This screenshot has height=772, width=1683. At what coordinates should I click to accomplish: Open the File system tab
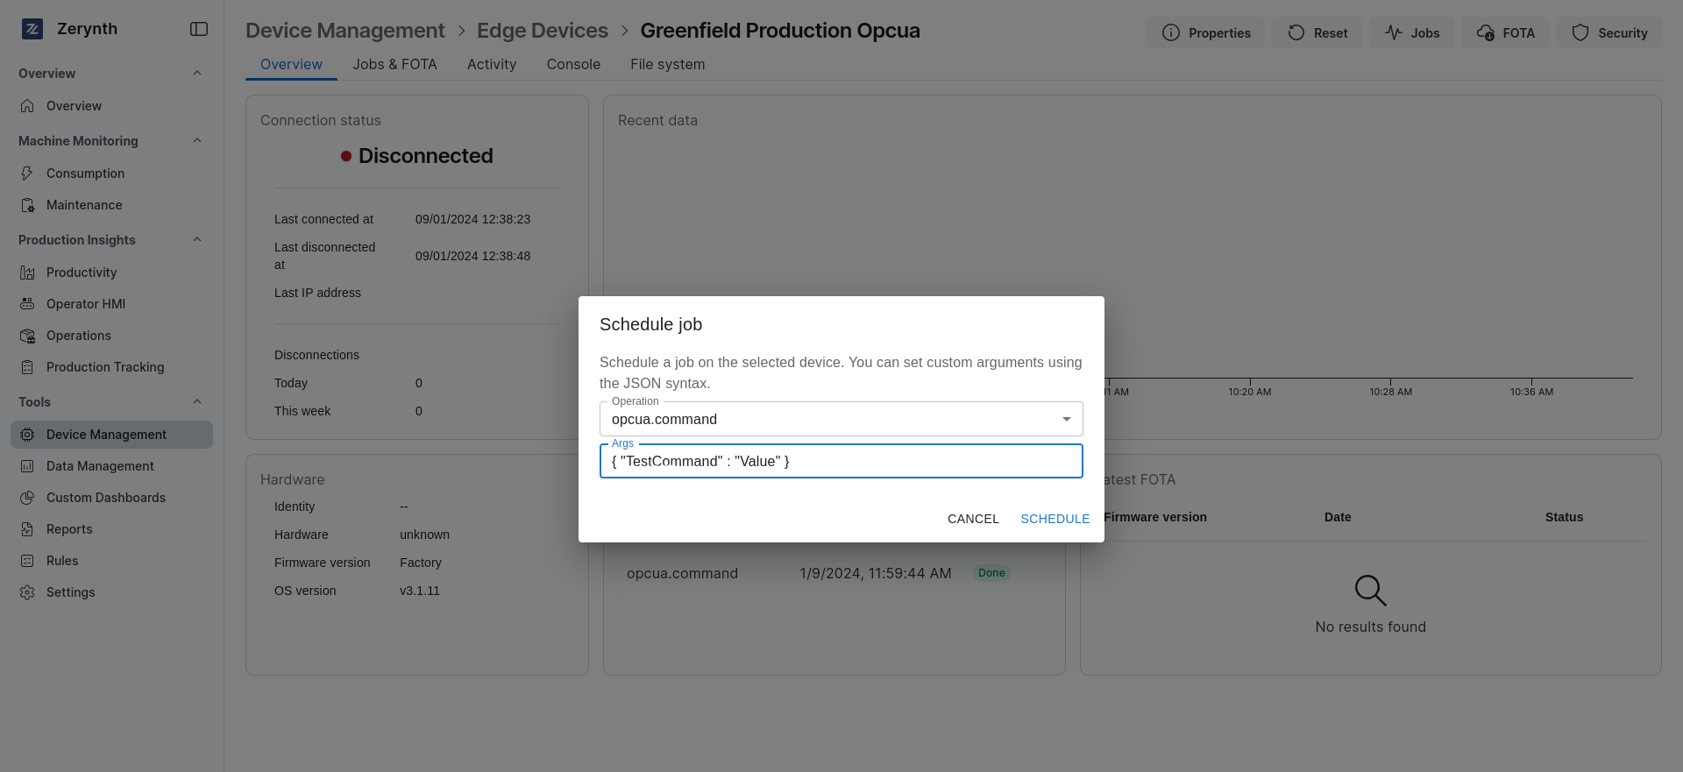[x=667, y=64]
